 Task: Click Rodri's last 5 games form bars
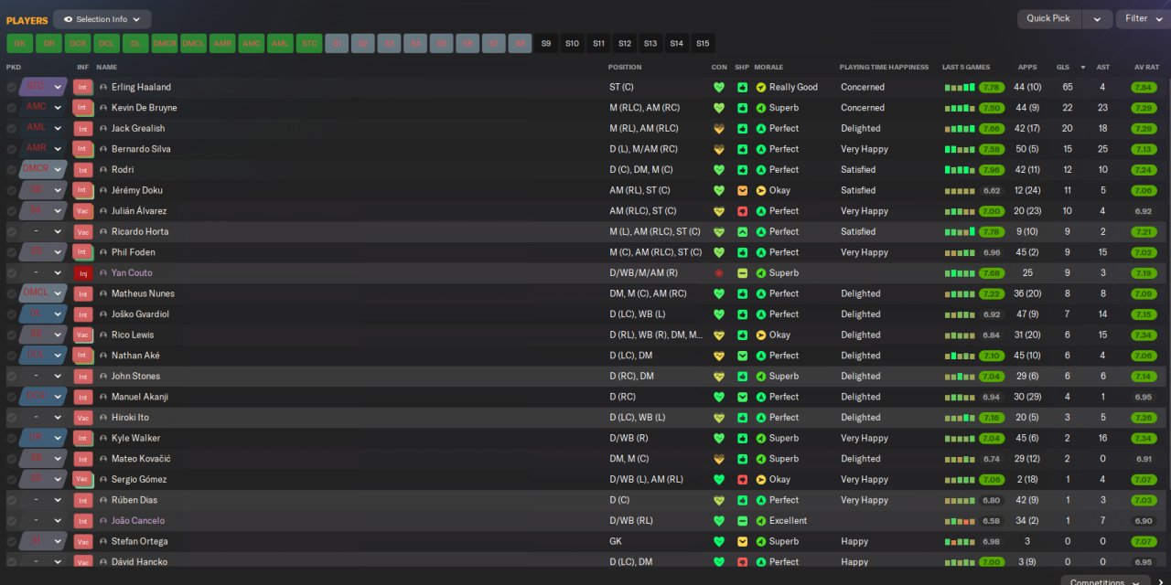click(960, 170)
